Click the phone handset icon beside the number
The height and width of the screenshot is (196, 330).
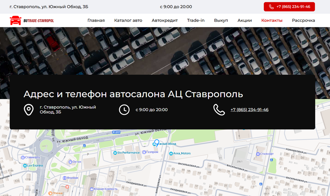(x=219, y=110)
